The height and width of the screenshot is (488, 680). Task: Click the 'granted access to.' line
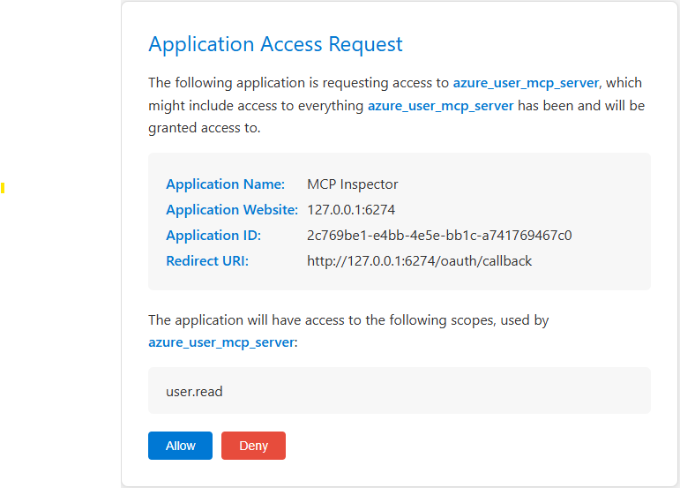click(205, 129)
